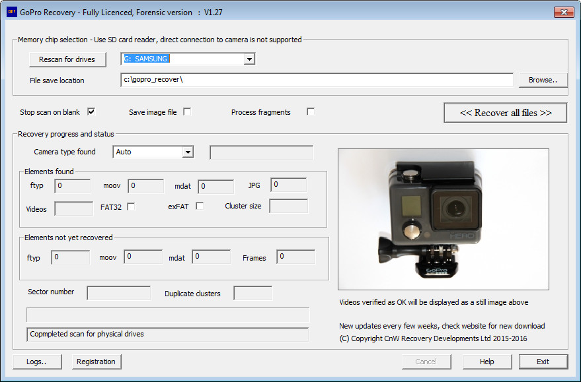Screen dimensions: 581x382
Task: Click the GoPro Recovery app icon in title bar
Action: click(x=12, y=12)
